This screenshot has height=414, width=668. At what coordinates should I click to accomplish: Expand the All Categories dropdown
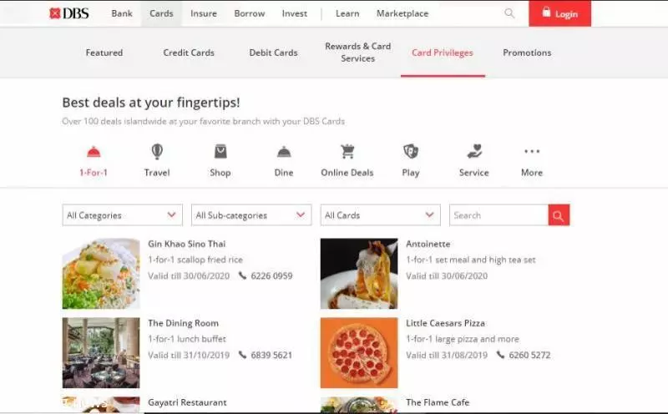click(x=122, y=215)
